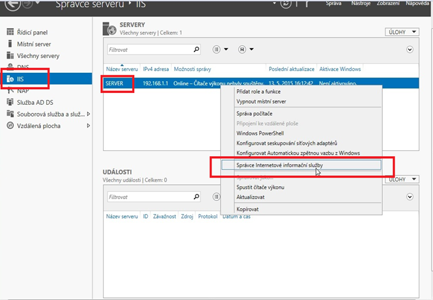433x300 pixels.
Task: Select the IIS sidebar item
Action: tap(46, 79)
